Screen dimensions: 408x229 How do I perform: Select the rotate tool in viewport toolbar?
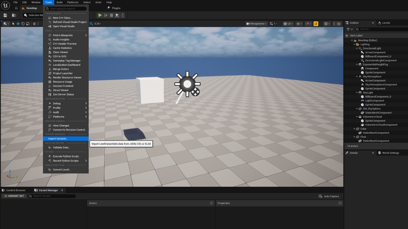pos(23,24)
